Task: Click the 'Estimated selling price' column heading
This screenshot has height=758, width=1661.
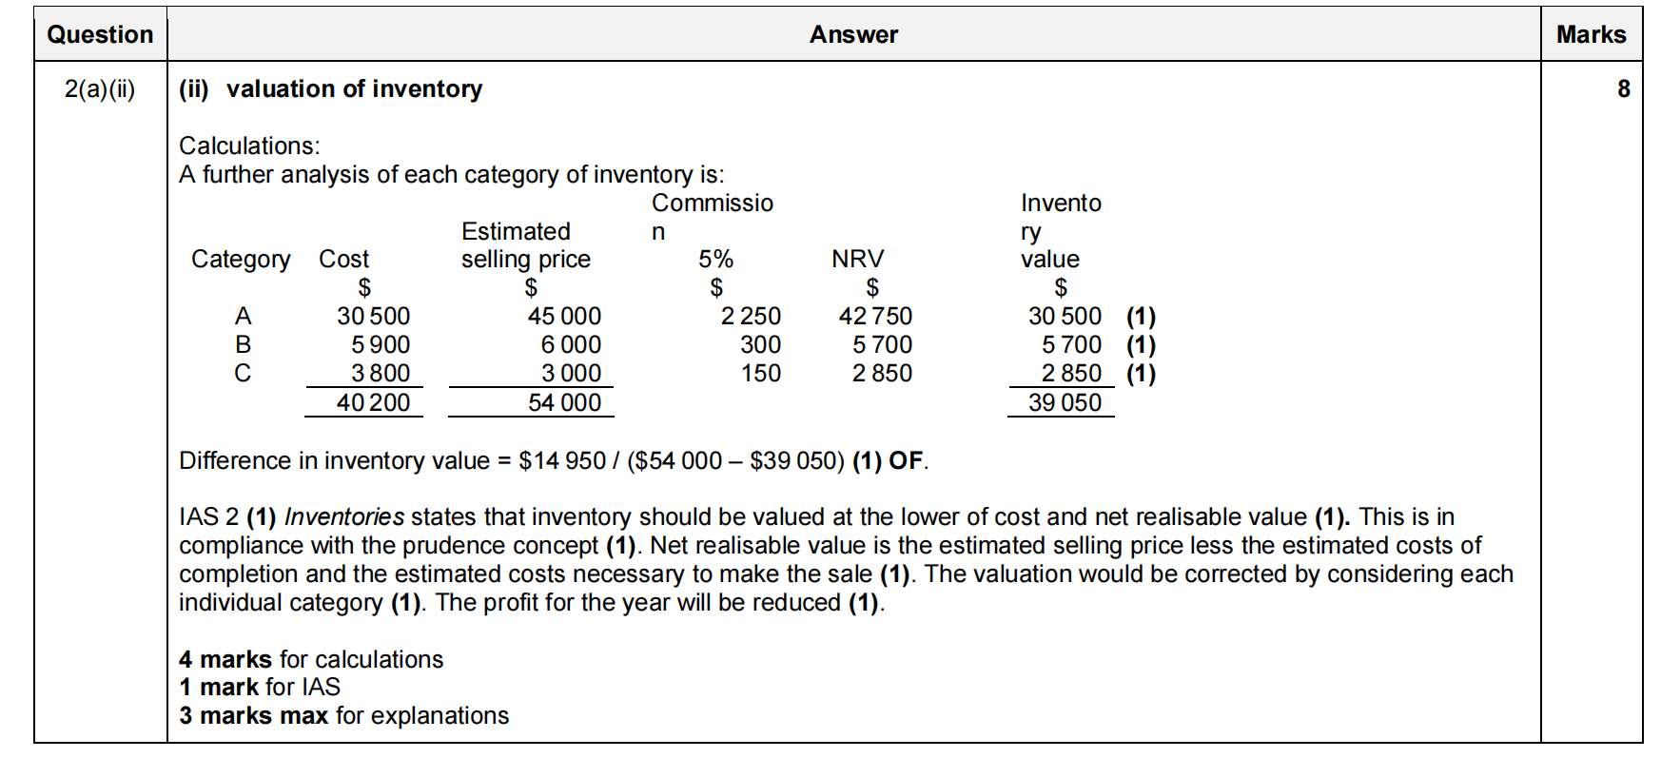Action: 525,245
